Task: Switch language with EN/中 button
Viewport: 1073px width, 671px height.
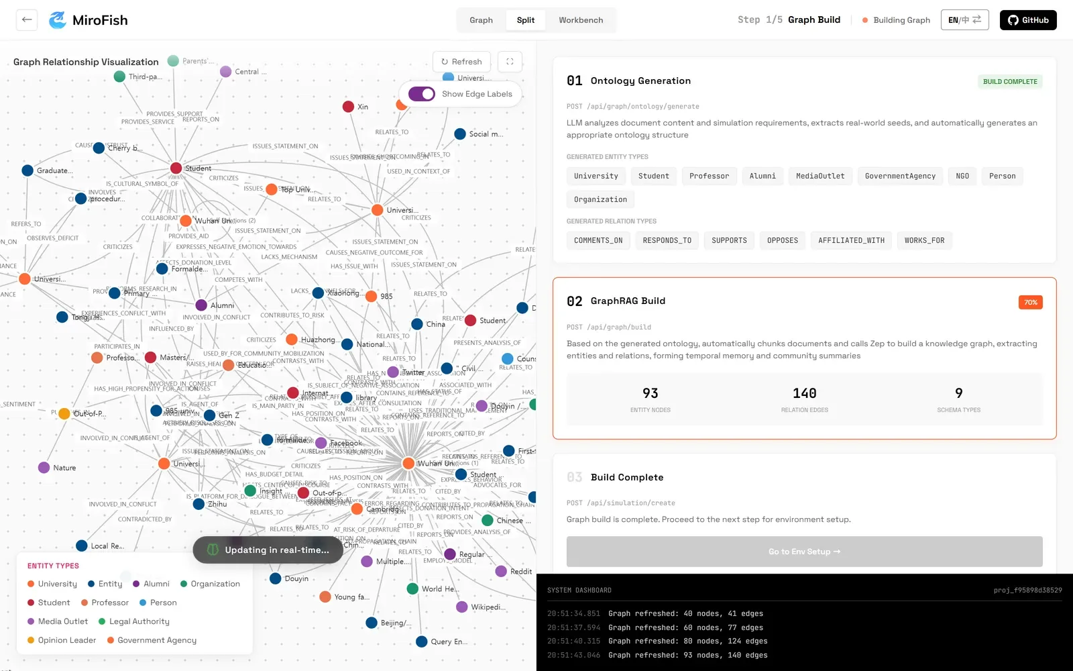Action: [964, 20]
